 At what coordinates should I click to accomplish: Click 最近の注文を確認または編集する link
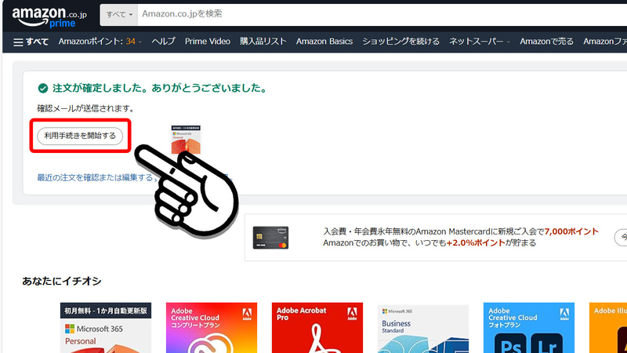coord(95,177)
